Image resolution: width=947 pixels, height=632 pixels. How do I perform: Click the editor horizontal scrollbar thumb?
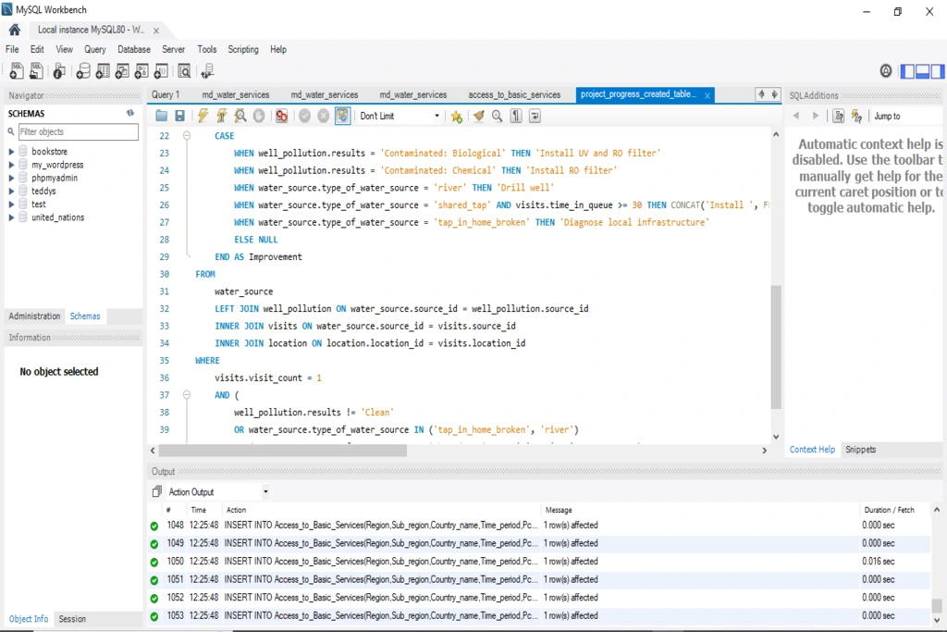click(x=283, y=451)
